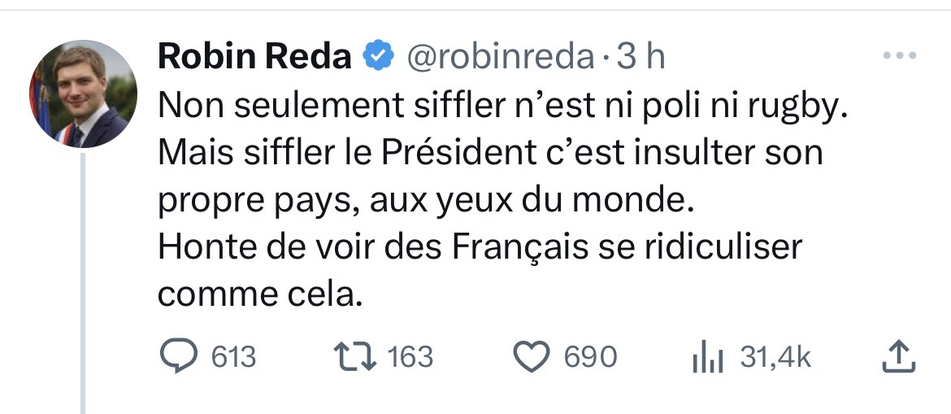
Task: Click the 31,4k views count
Action: pos(775,358)
